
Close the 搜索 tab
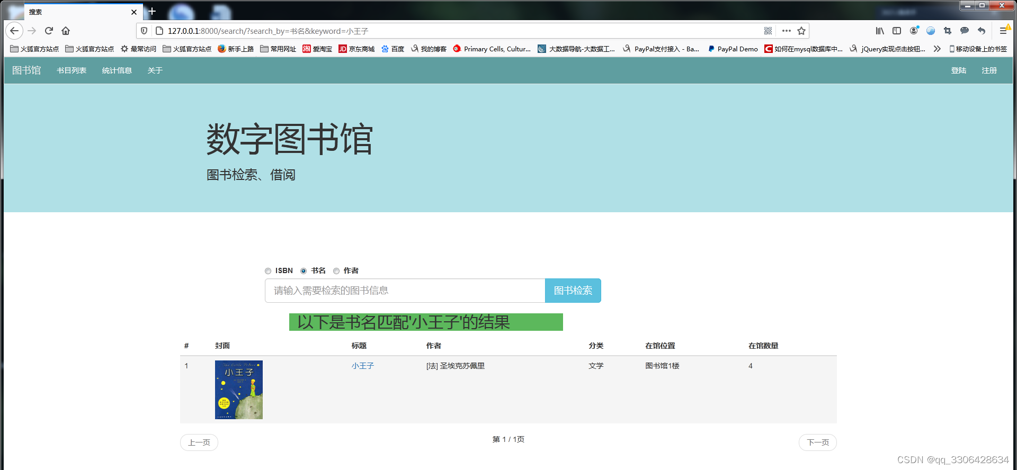[134, 12]
